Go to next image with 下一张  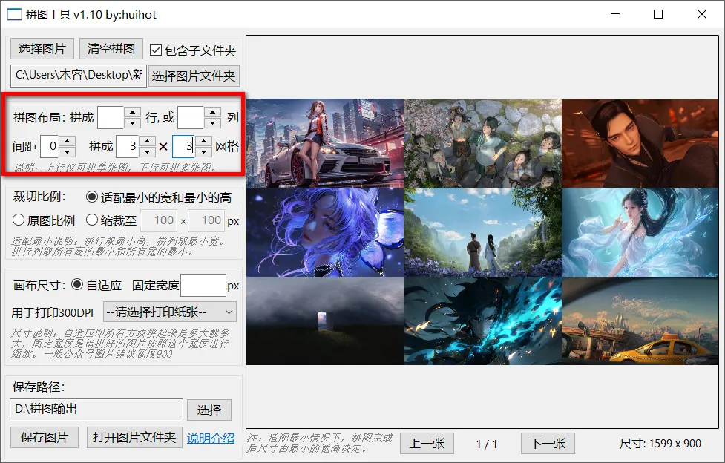[x=548, y=444]
